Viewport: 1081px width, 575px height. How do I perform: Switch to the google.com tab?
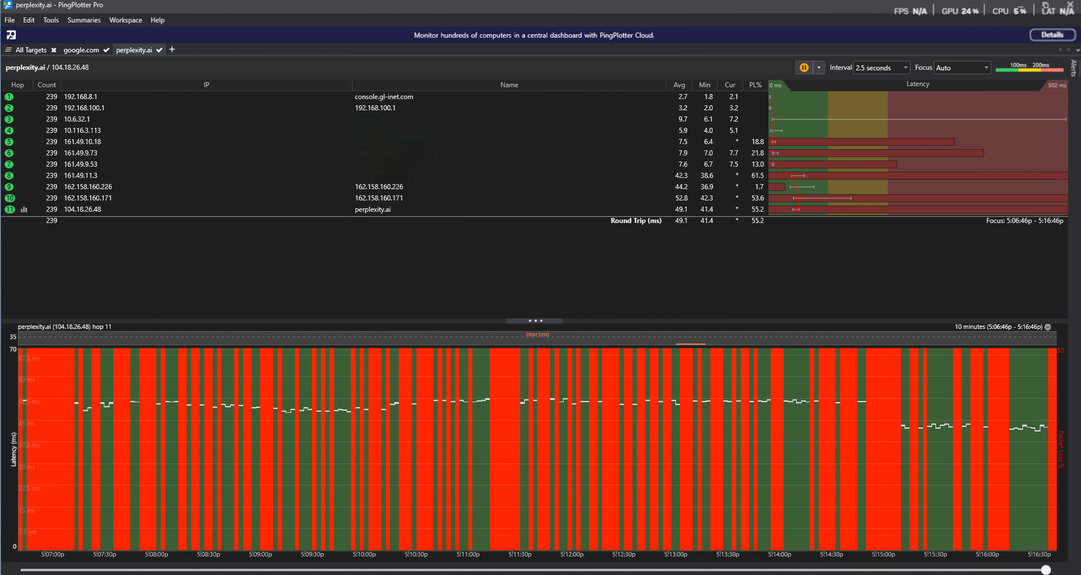click(x=81, y=50)
